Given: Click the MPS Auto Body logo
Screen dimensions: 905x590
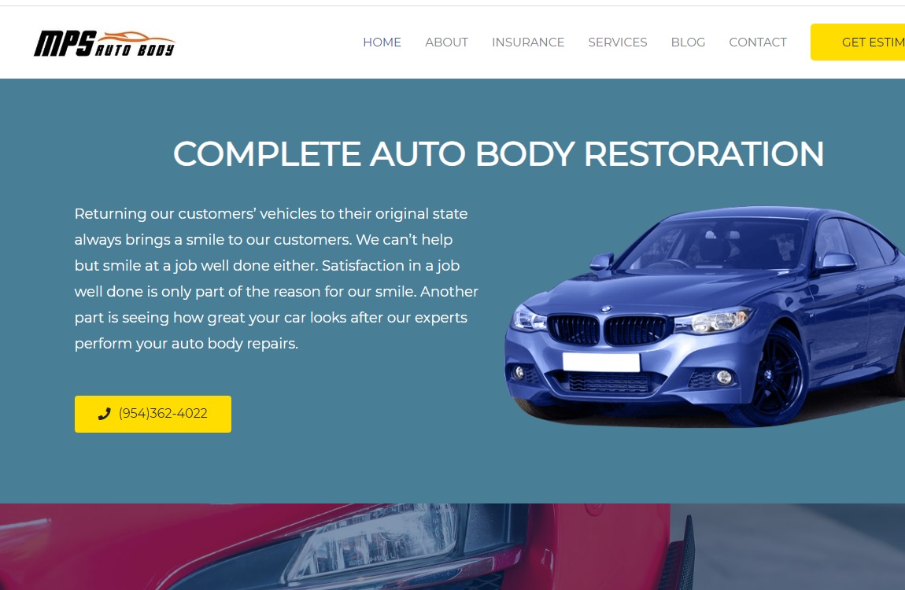Looking at the screenshot, I should pyautogui.click(x=105, y=43).
